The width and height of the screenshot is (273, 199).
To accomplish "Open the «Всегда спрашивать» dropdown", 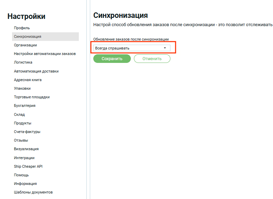I will coord(132,48).
